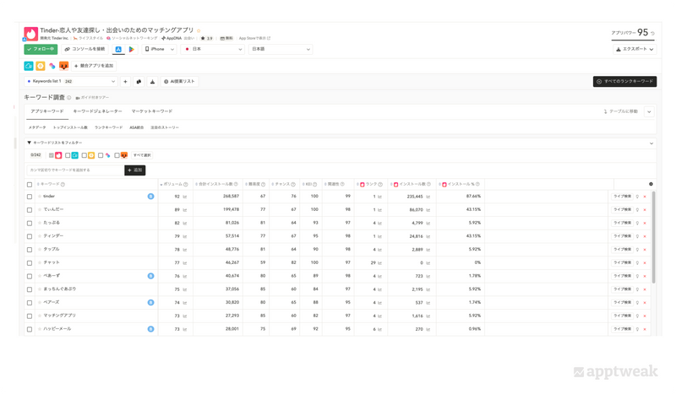Image resolution: width=676 pixels, height=394 pixels.
Task: Sort by the ボリューム column
Action: [x=173, y=184]
